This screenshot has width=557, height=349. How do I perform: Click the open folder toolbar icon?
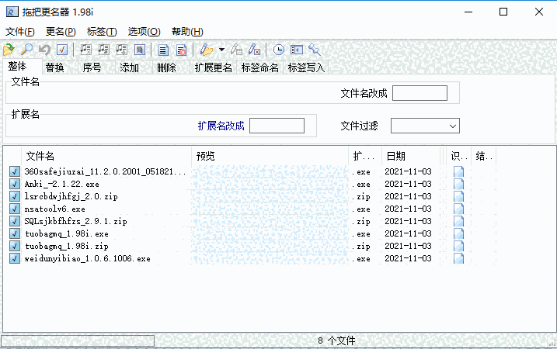9,50
